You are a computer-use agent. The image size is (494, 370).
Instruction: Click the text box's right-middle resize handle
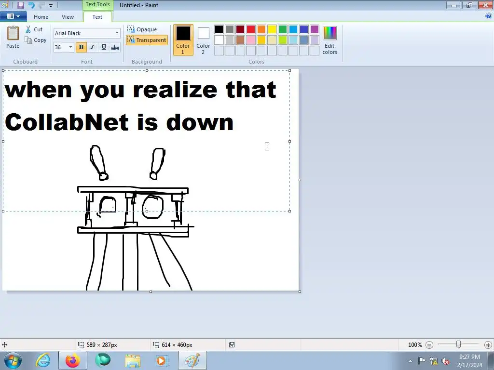point(289,141)
